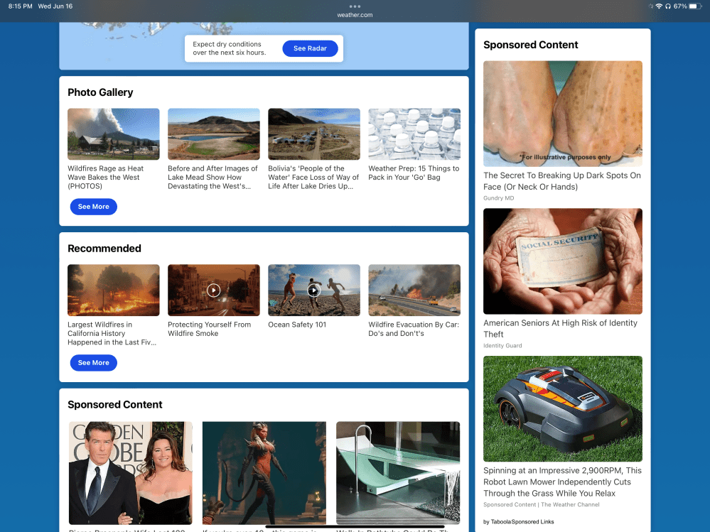Open the weather.com address bar
Viewport: 710px width, 532px height.
click(x=355, y=15)
